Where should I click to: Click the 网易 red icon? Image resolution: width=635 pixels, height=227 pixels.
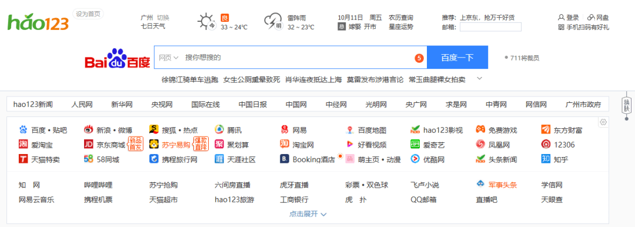pyautogui.click(x=285, y=130)
